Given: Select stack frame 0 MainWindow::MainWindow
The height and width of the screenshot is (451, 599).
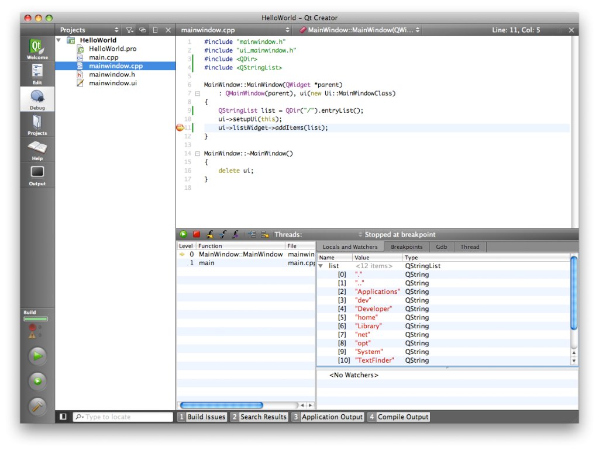Looking at the screenshot, I should pos(246,254).
